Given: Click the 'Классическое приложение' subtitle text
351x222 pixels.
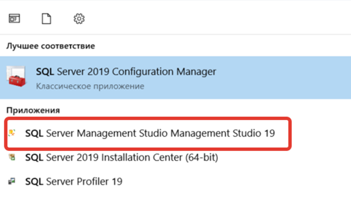Looking at the screenshot, I should tap(90, 86).
